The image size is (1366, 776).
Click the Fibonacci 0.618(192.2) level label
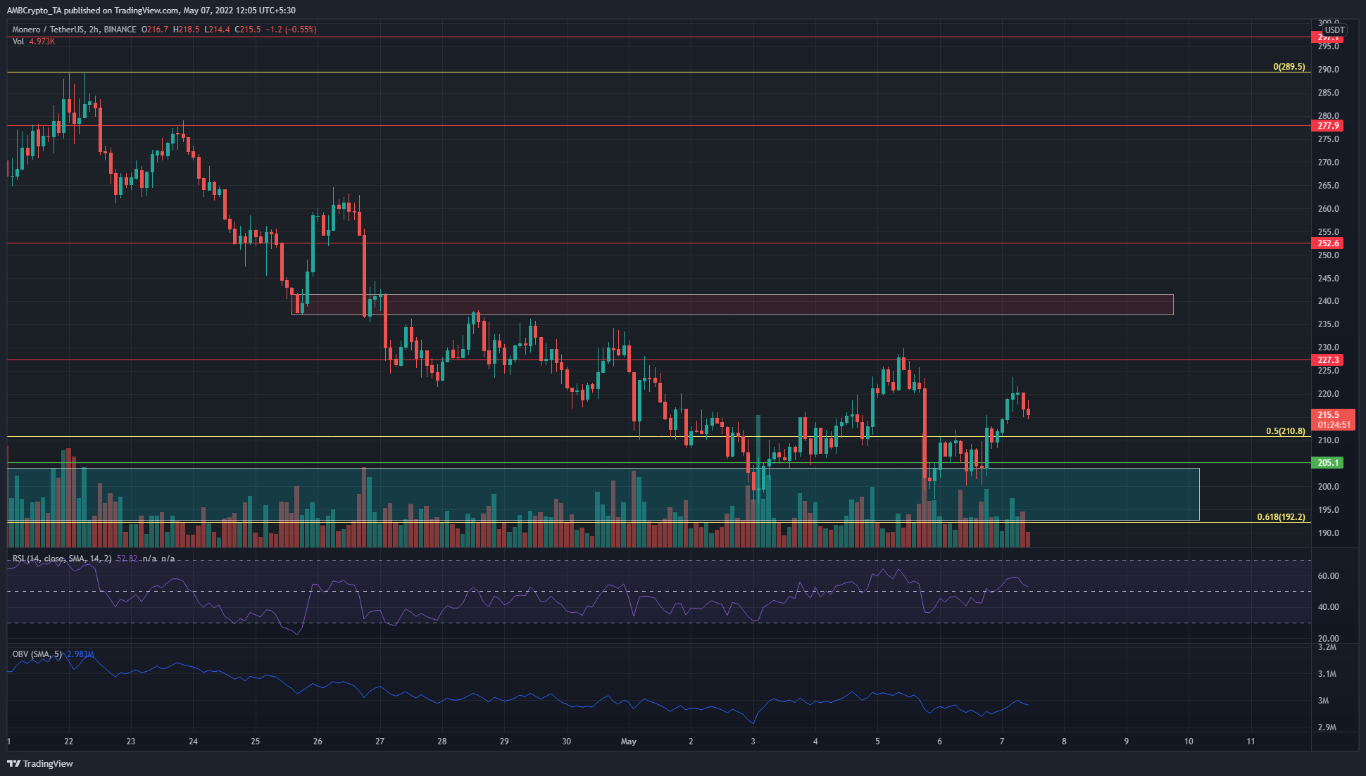point(1281,517)
